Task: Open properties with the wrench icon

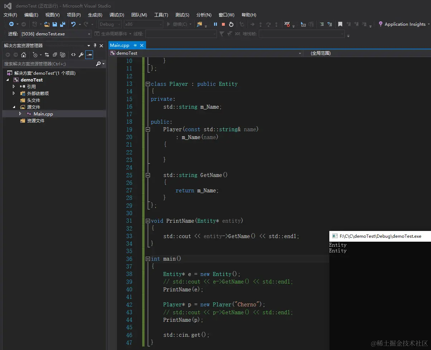Action: point(81,55)
